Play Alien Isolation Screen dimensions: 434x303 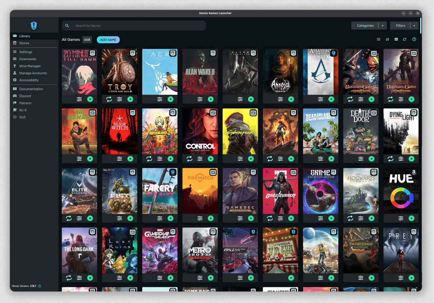click(251, 99)
